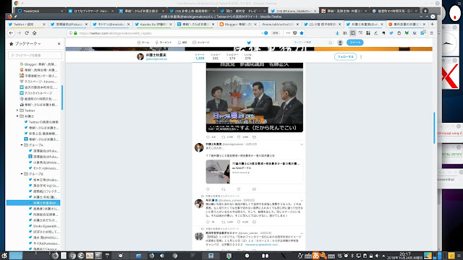The width and height of the screenshot is (463, 260).
Task: Click the Twitter bird logo in header
Action: pos(249,43)
